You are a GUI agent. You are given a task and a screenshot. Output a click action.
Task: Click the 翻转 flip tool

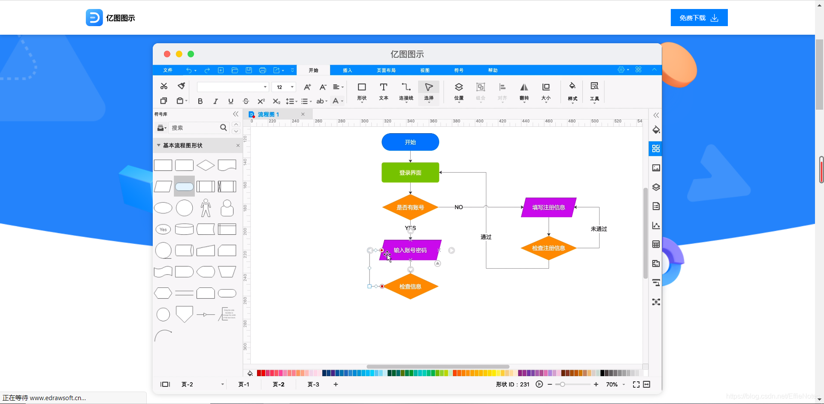click(524, 92)
